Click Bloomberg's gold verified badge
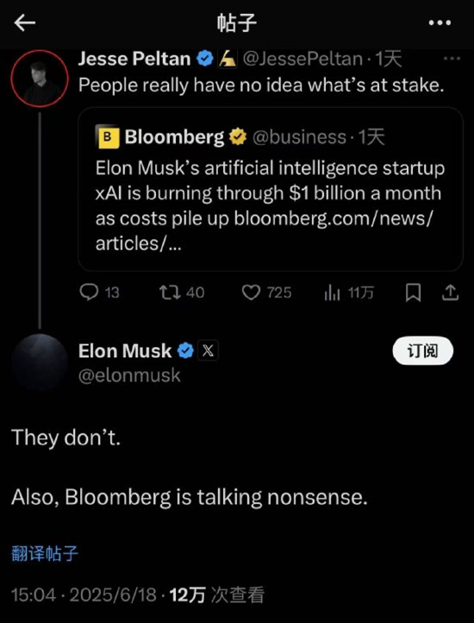This screenshot has height=623, width=474. (x=238, y=136)
